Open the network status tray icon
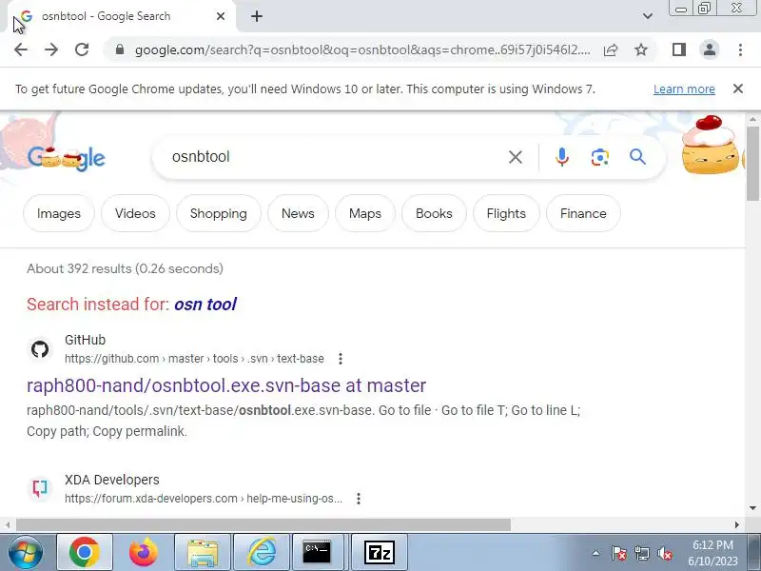This screenshot has height=571, width=761. click(x=641, y=553)
